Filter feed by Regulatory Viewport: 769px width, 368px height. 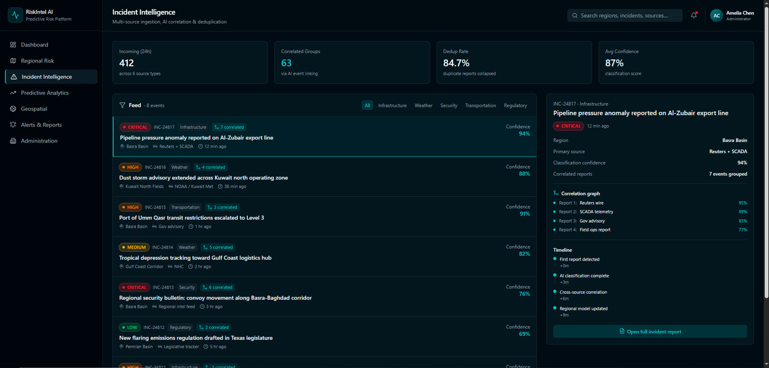click(515, 105)
